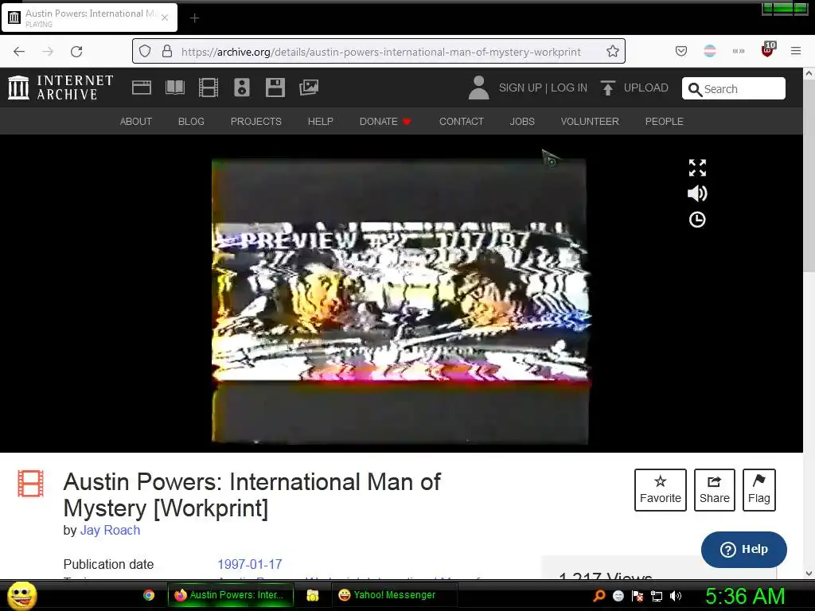Open the uBlock extension icon
The width and height of the screenshot is (815, 611).
(x=768, y=49)
